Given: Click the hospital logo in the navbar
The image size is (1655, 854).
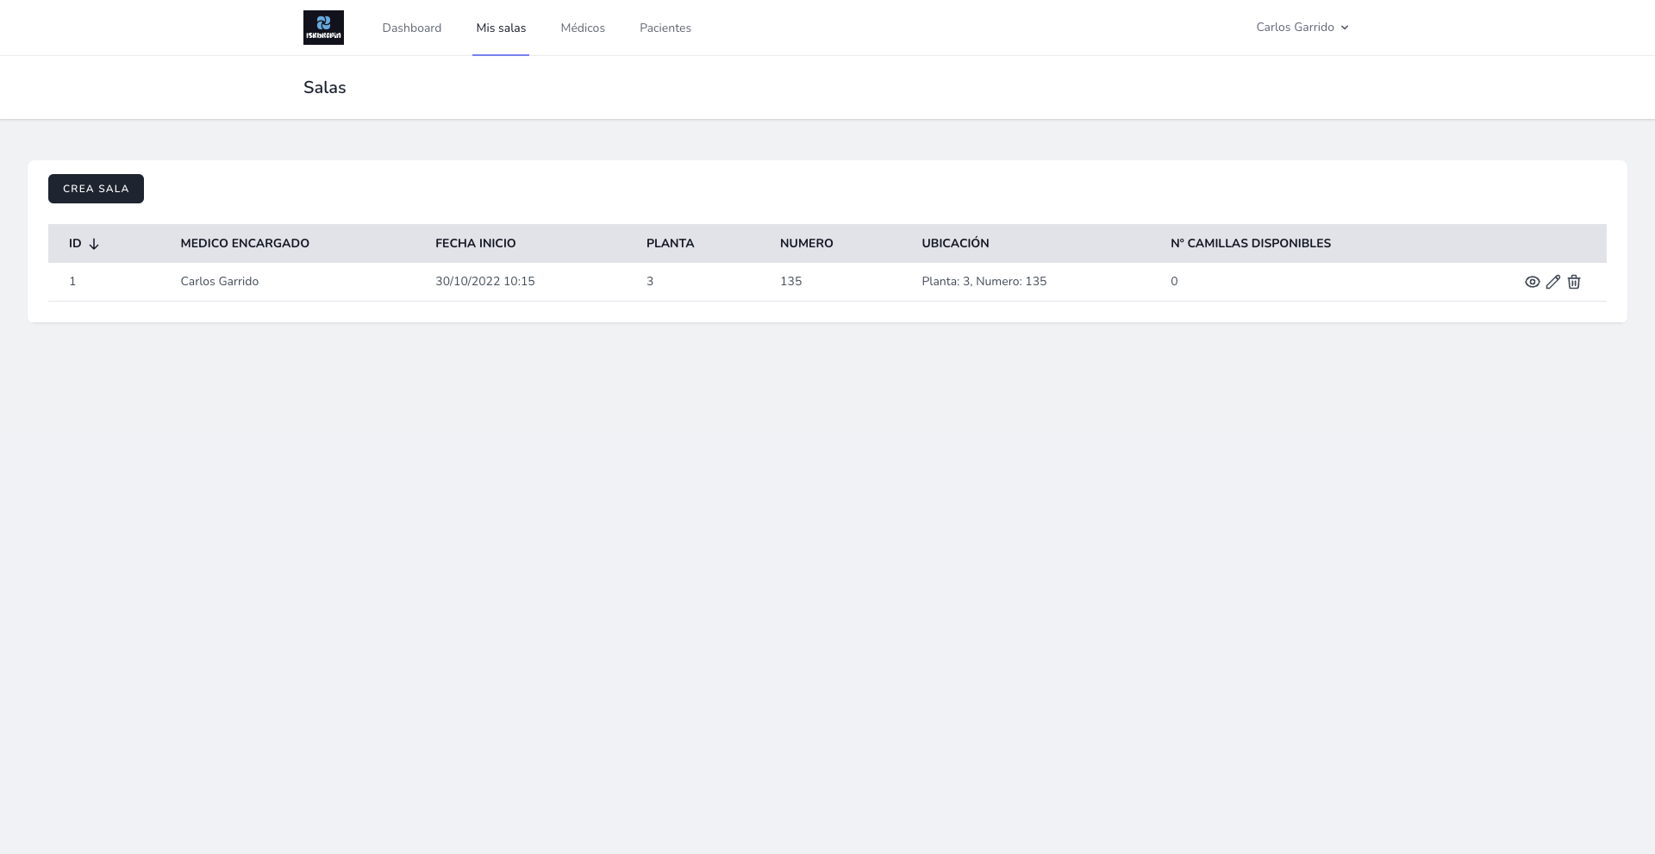Looking at the screenshot, I should pyautogui.click(x=323, y=28).
